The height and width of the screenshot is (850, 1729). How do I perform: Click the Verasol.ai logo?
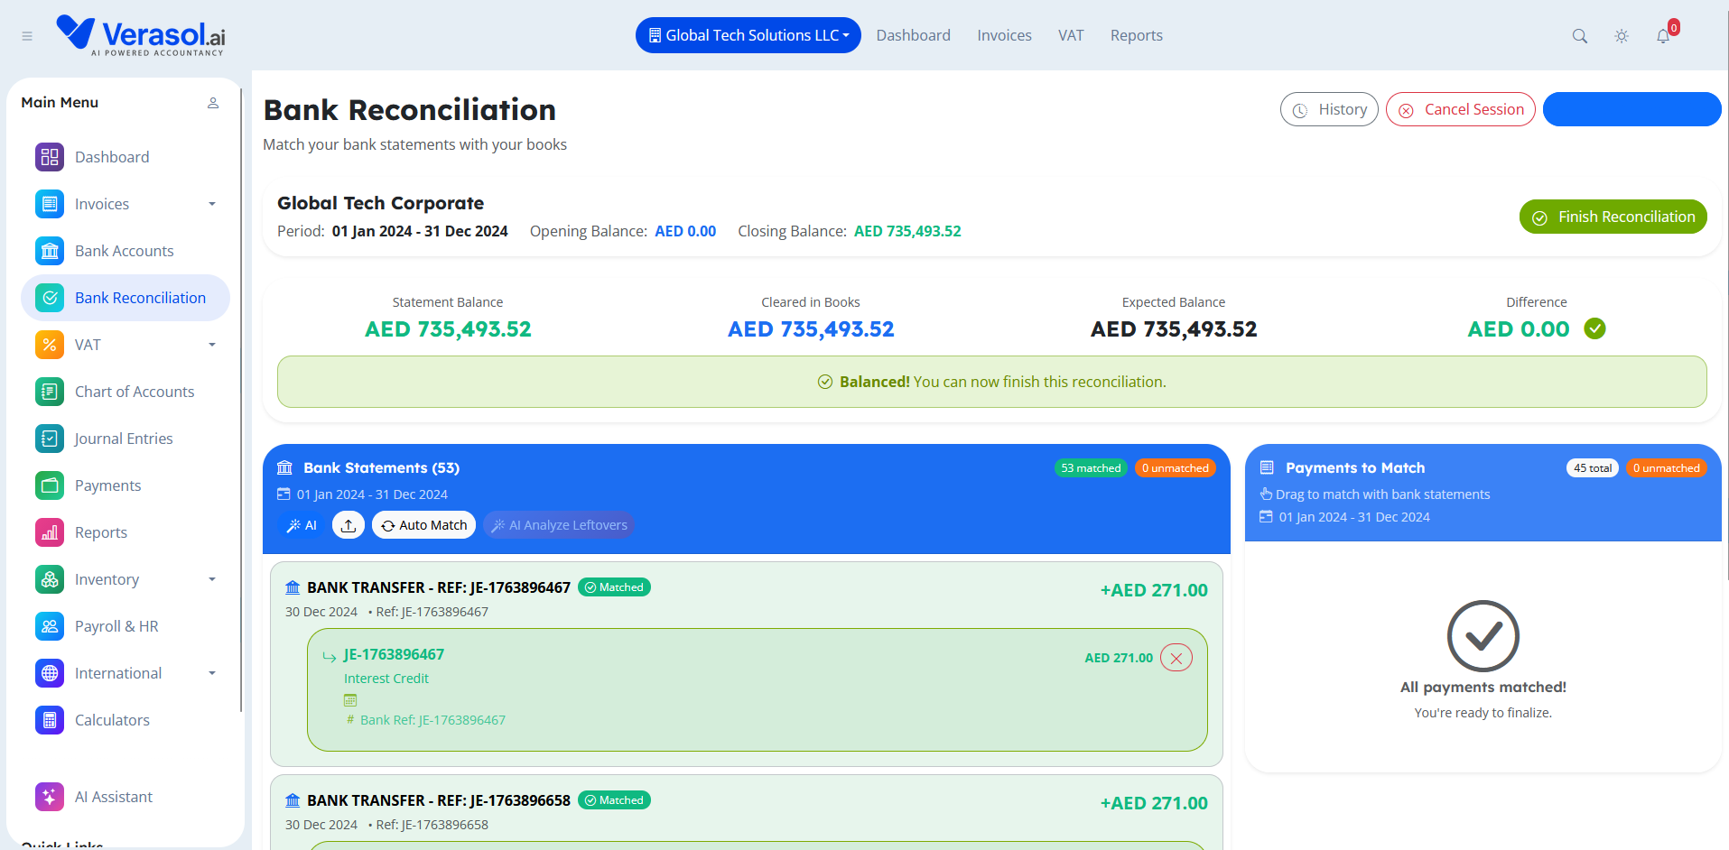point(141,36)
